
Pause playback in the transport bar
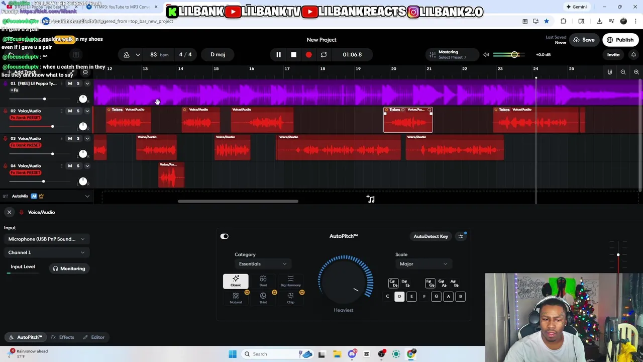point(278,54)
